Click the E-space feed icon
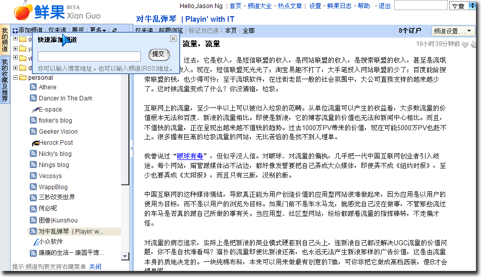 (x=34, y=109)
